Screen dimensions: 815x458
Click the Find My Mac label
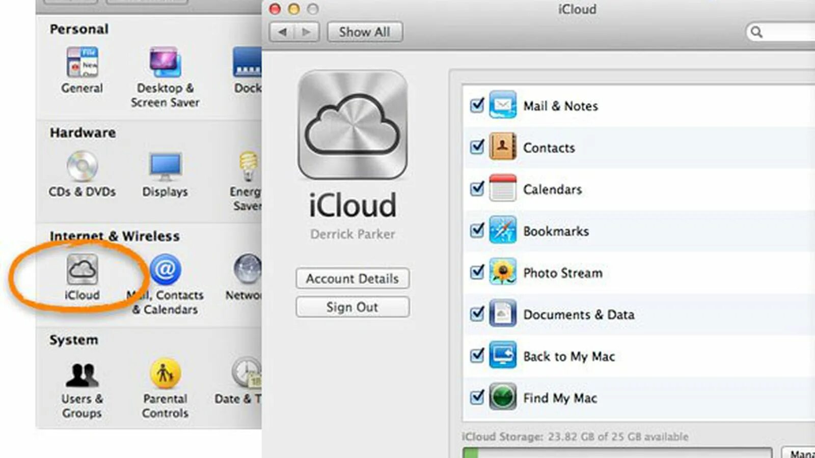coord(560,398)
